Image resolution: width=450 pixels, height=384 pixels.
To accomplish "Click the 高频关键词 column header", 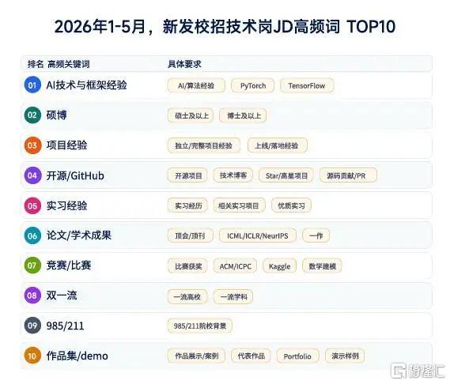I will point(69,64).
